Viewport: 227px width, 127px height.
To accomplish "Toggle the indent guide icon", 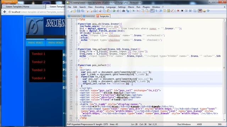I will tap(161, 11).
